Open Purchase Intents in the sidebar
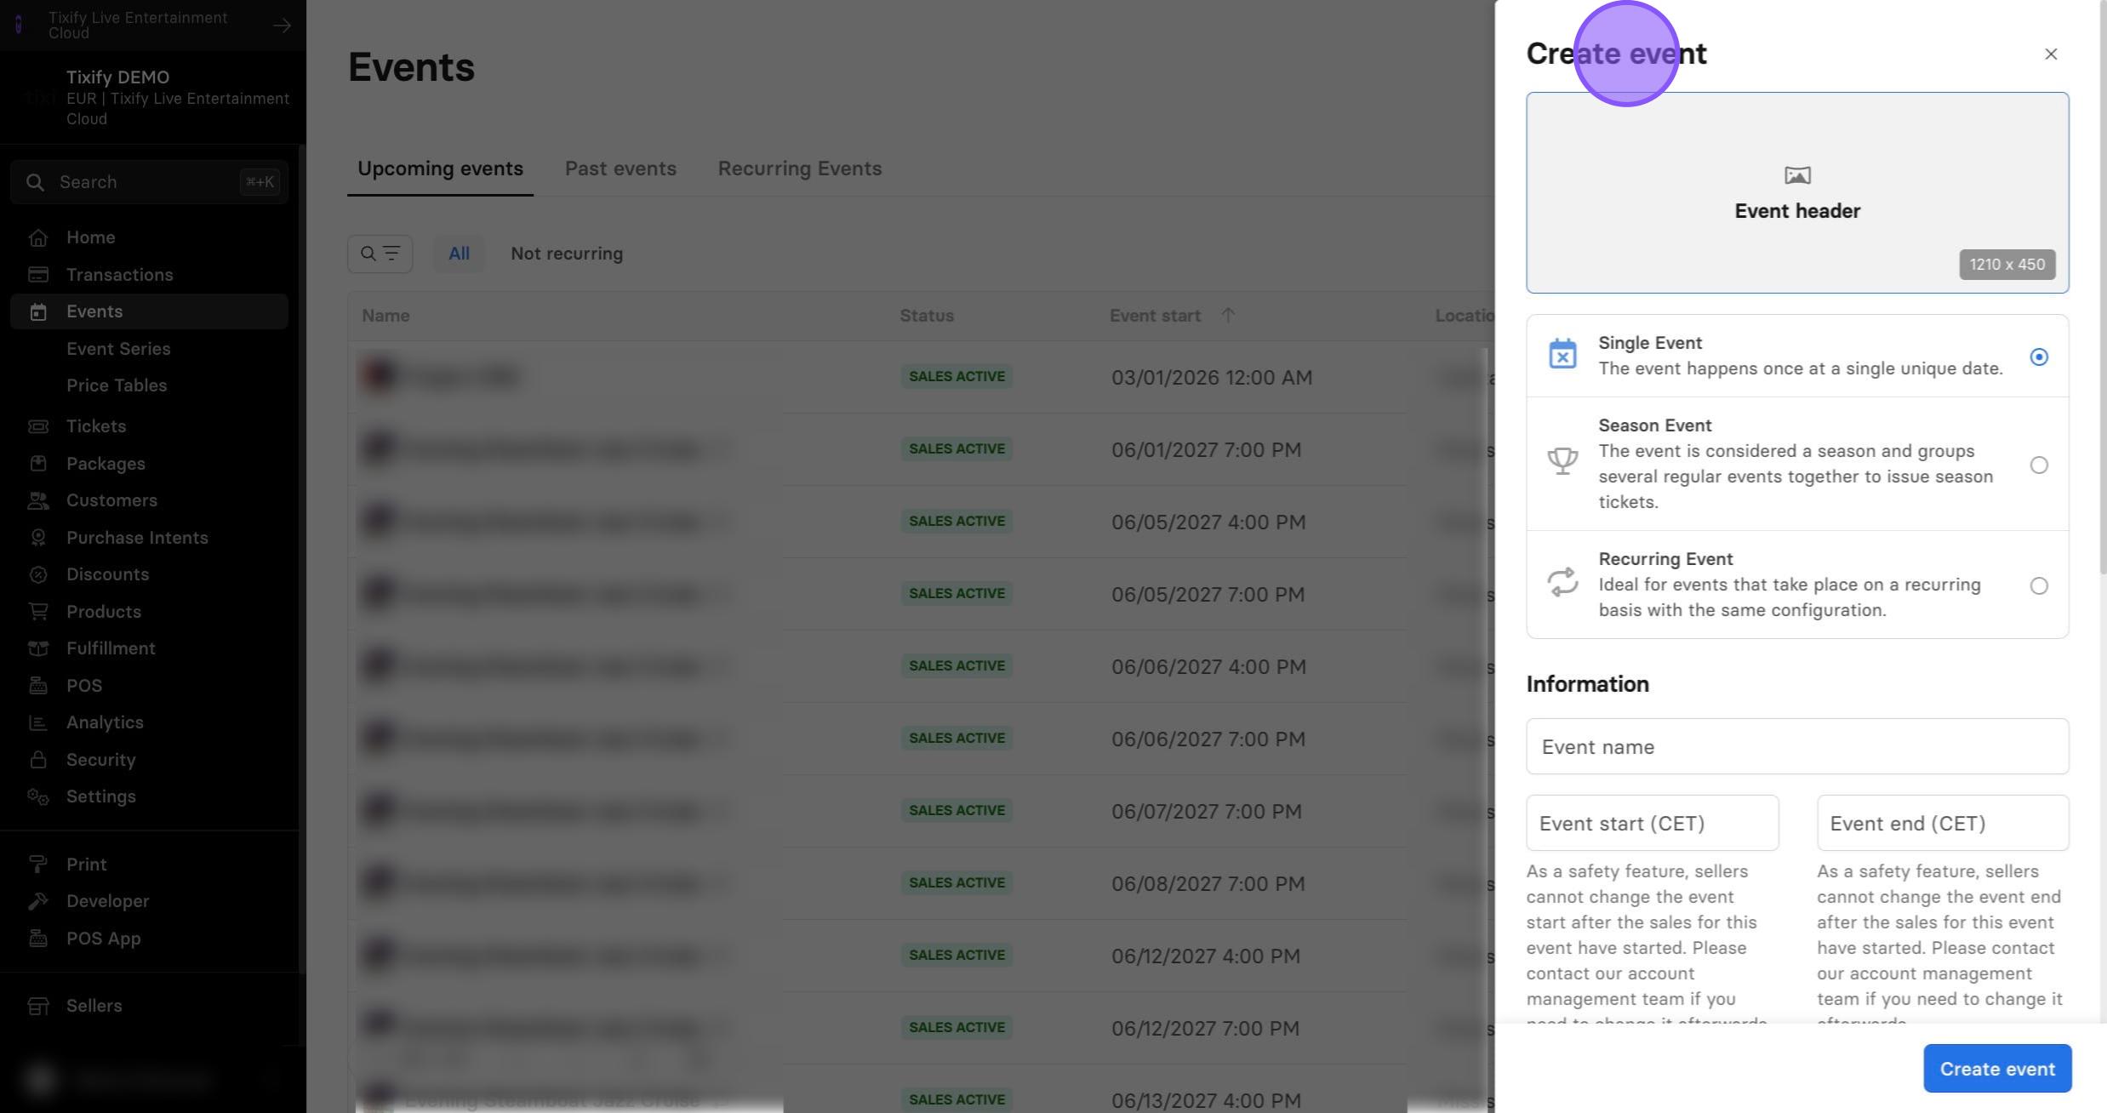Screen dimensions: 2107x1113 point(150,538)
